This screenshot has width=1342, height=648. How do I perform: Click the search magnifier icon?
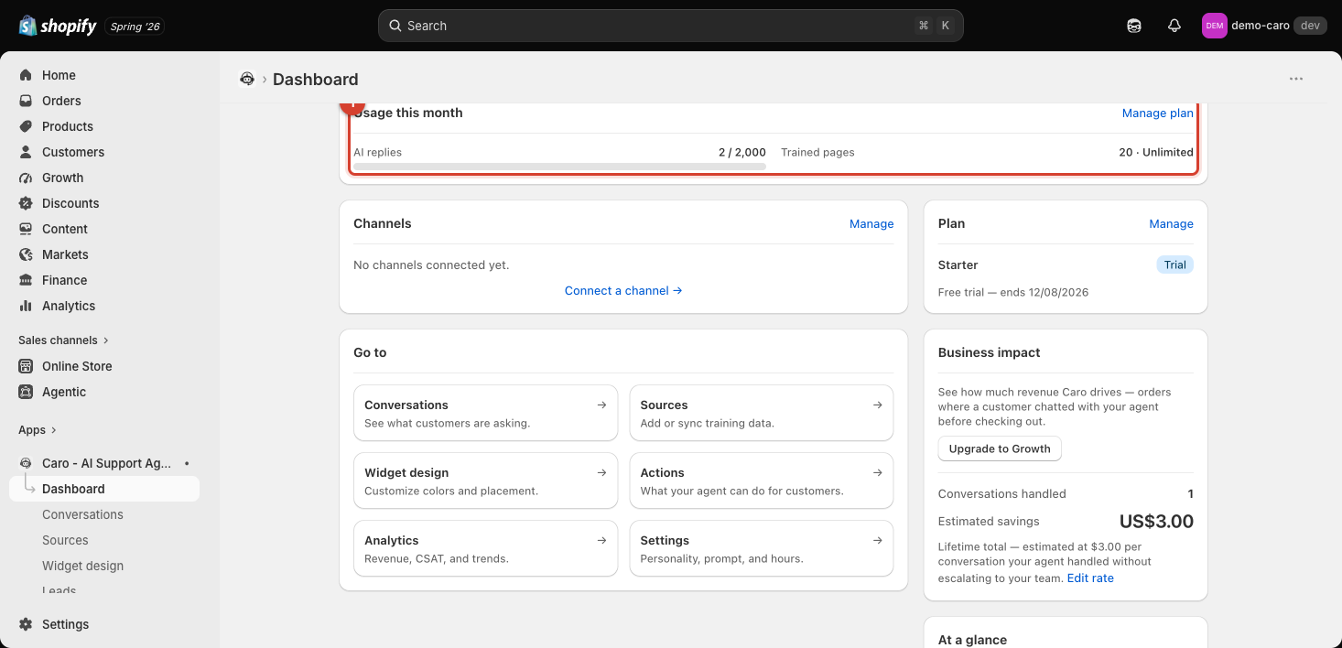pyautogui.click(x=395, y=26)
